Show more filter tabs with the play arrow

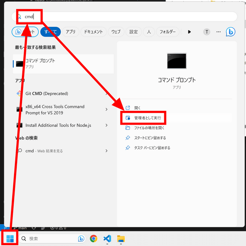click(189, 32)
